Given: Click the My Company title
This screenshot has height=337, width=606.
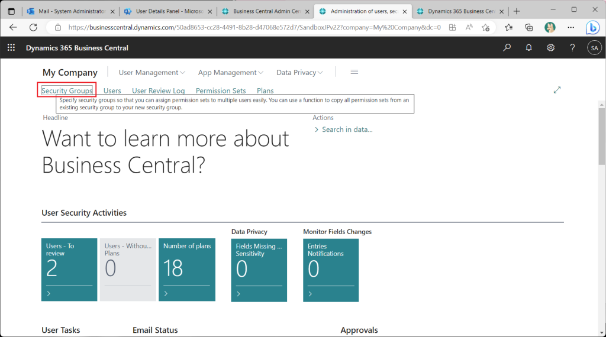Looking at the screenshot, I should click(x=70, y=73).
